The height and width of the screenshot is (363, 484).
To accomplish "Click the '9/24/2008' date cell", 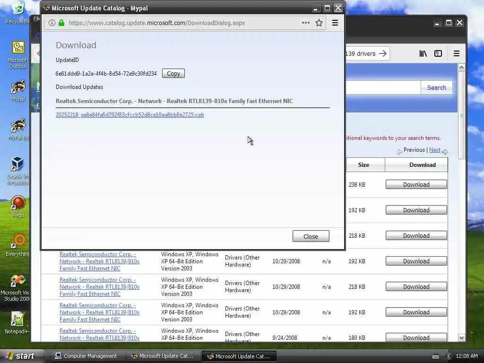I will (285, 337).
